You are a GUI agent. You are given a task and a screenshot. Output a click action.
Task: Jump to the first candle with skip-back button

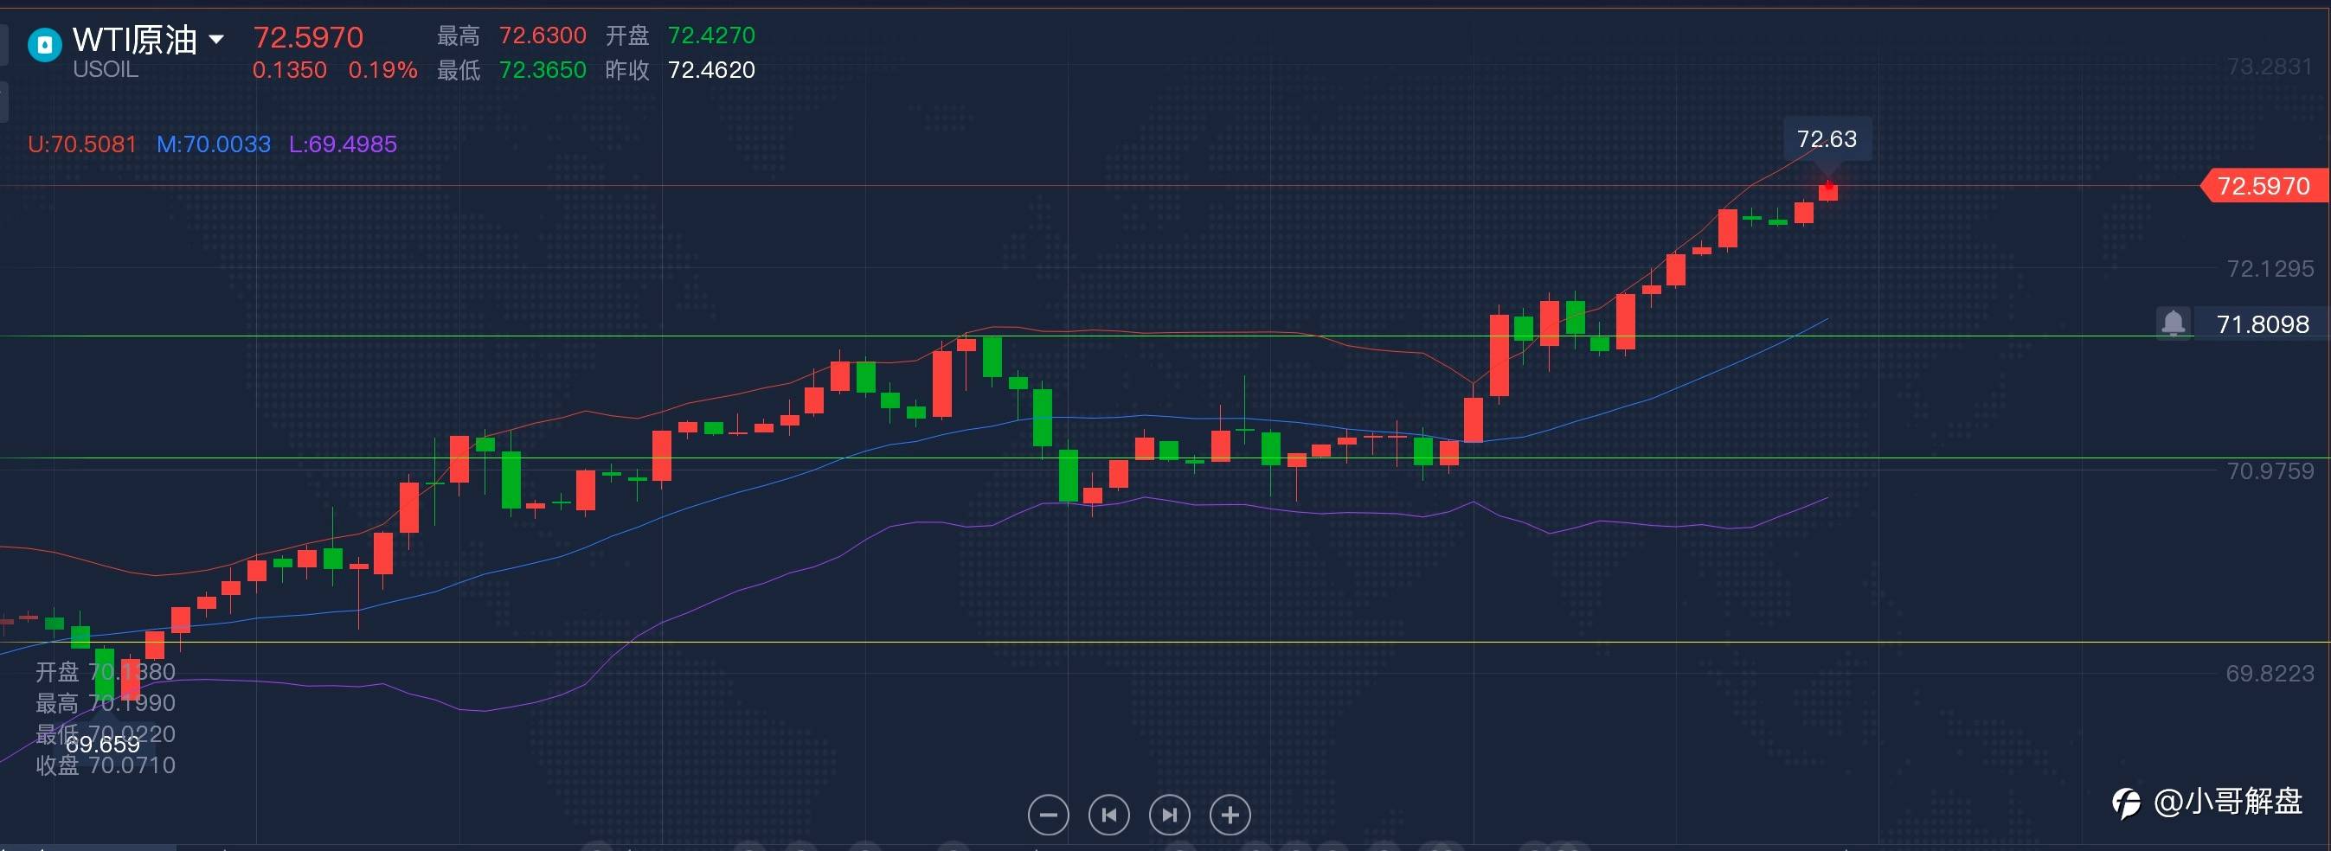pos(1108,815)
